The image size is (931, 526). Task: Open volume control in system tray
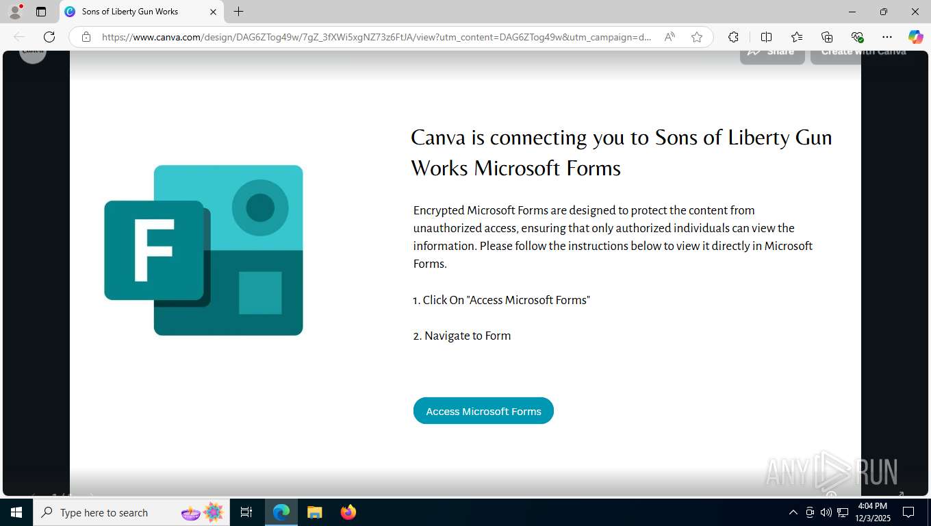coord(826,512)
